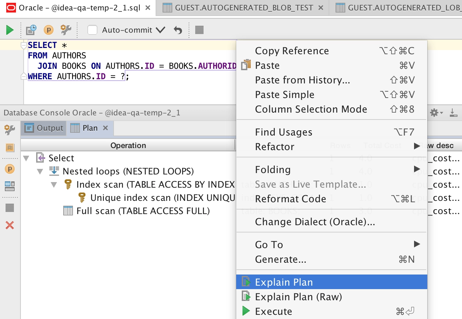Viewport: 462px width, 319px height.
Task: Choose Paste from History in context menu
Action: click(332, 80)
